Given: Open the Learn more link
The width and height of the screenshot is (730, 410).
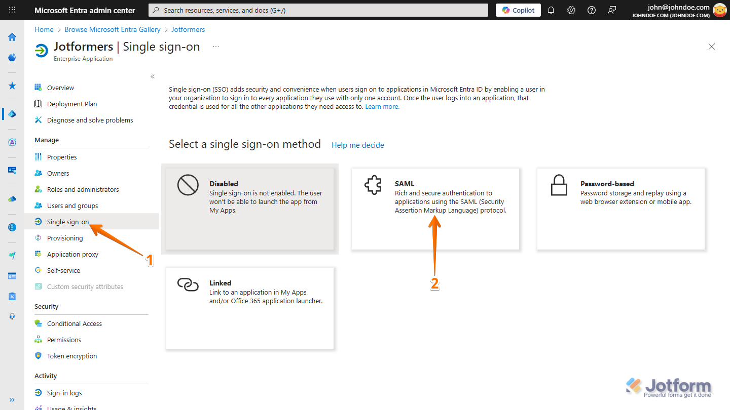Looking at the screenshot, I should [382, 107].
